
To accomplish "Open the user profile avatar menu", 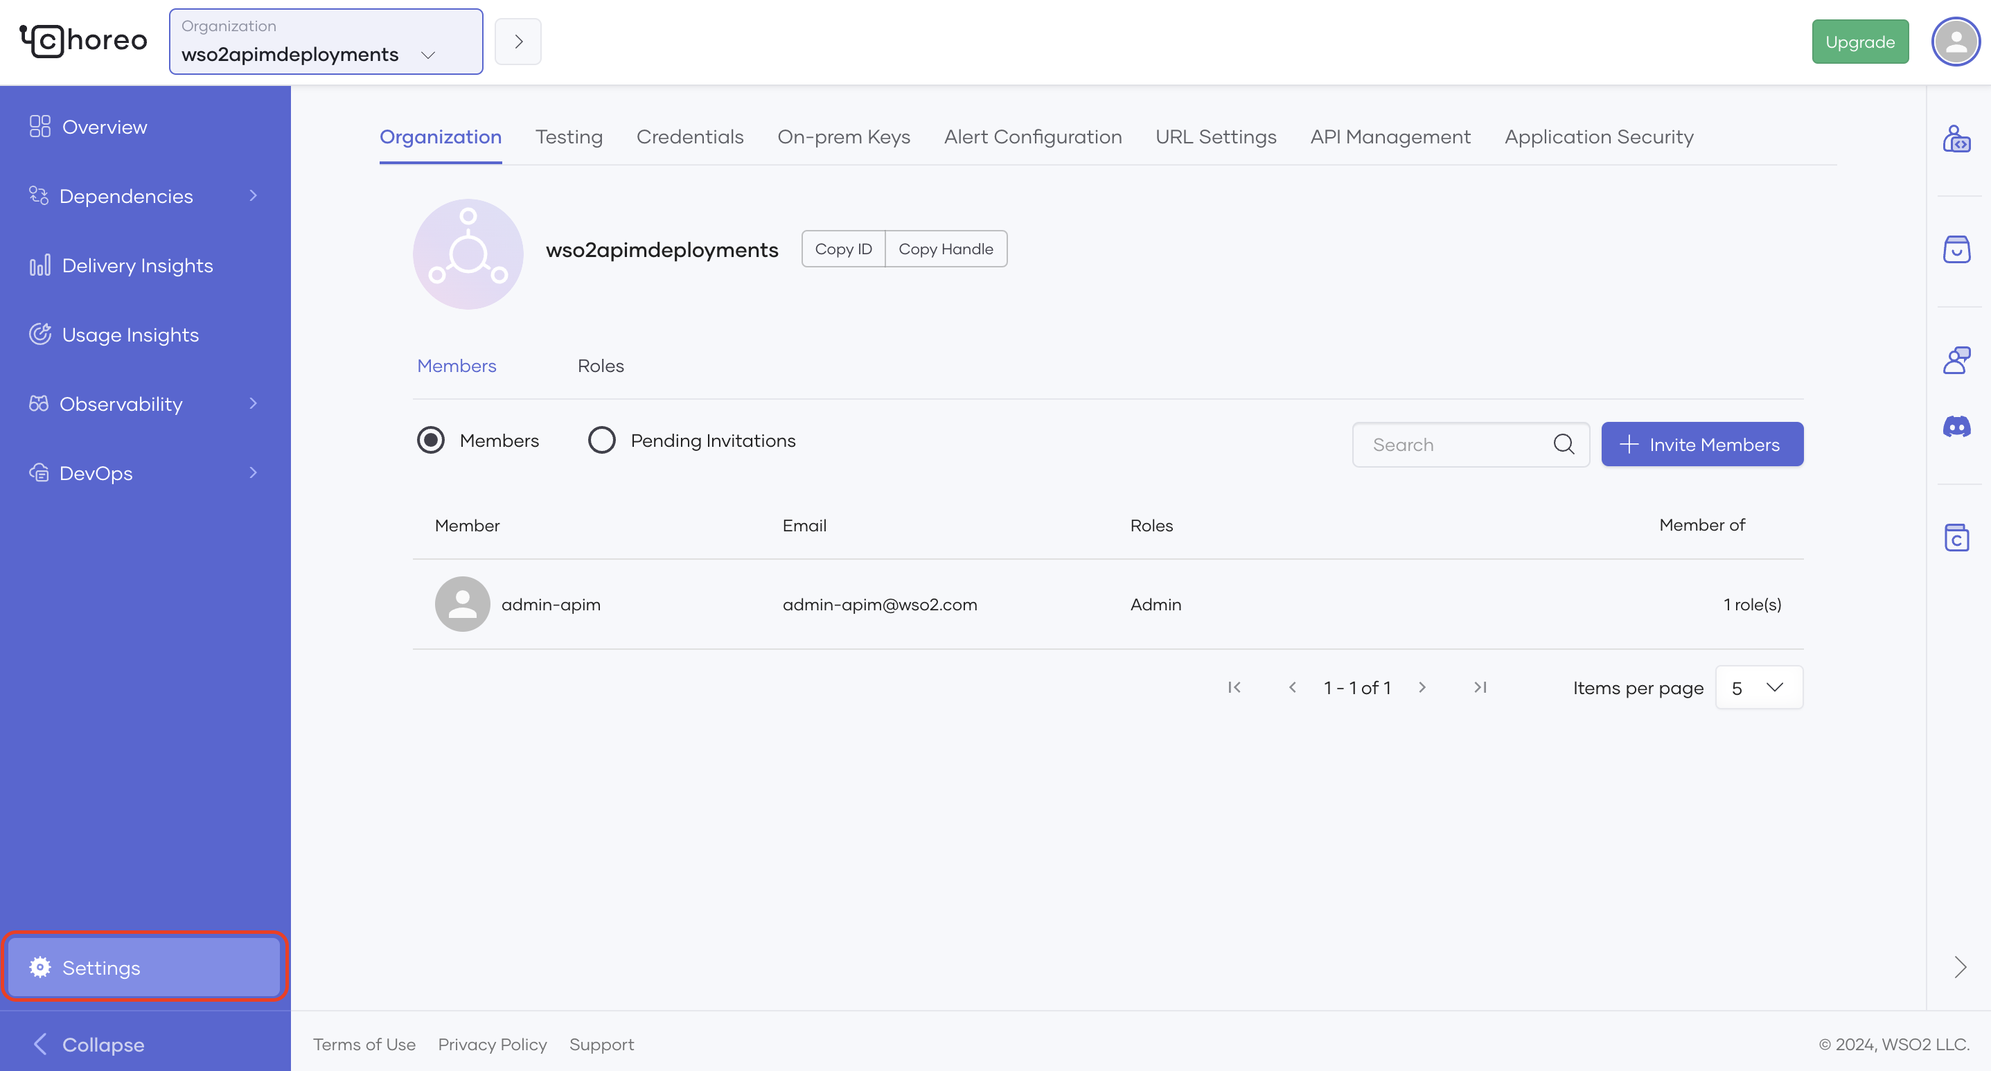I will point(1955,42).
